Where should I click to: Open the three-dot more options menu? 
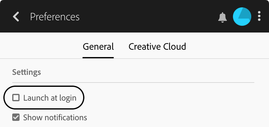click(x=259, y=17)
